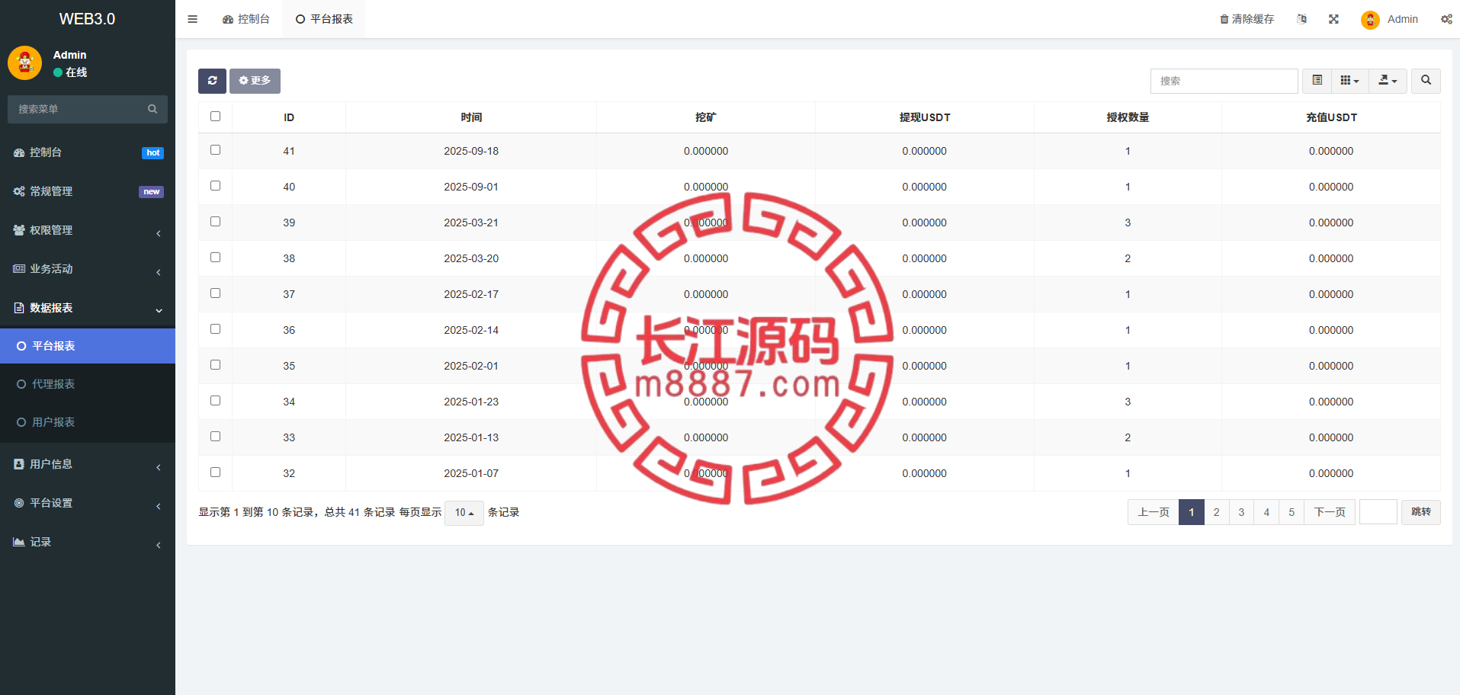Go to page 2 in pagination
The image size is (1460, 695).
1217,512
